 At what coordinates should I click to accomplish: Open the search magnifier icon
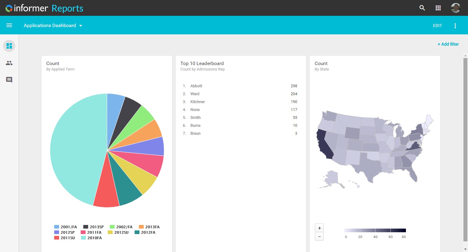click(422, 8)
